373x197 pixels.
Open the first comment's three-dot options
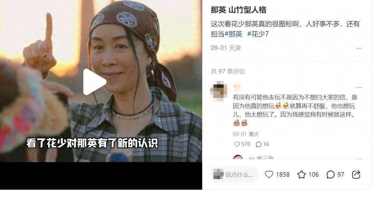tap(359, 87)
